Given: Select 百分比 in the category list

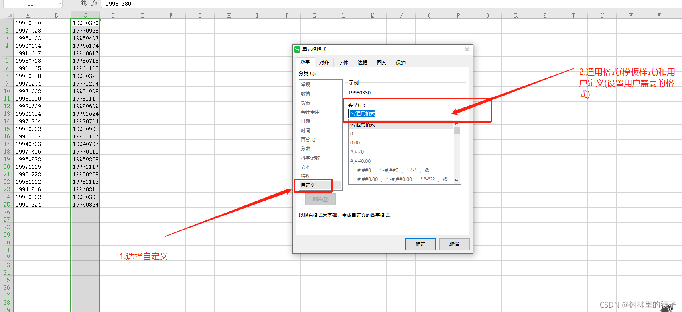Looking at the screenshot, I should pyautogui.click(x=320, y=139).
